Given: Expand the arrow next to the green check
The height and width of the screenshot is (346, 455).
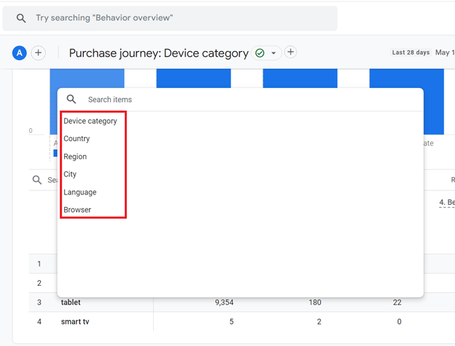Looking at the screenshot, I should tap(274, 53).
